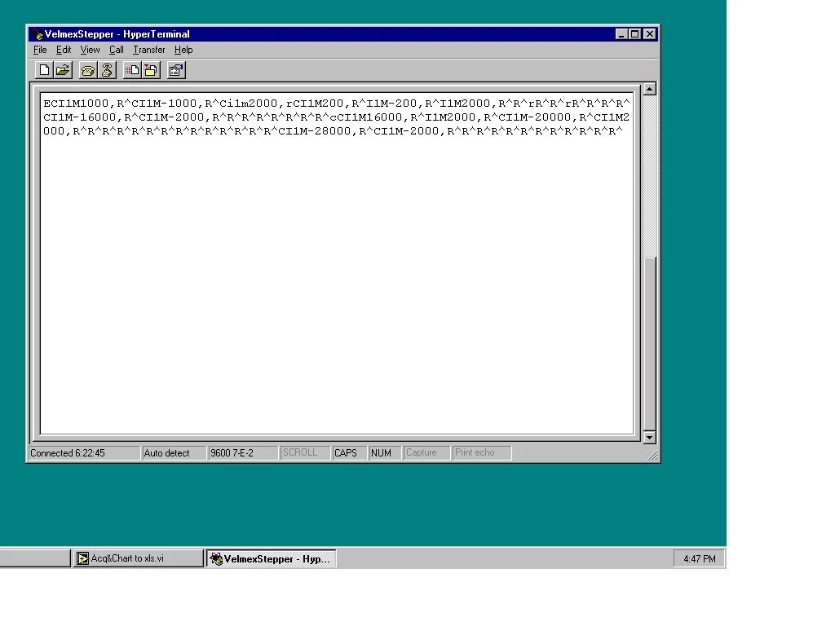Open the File menu
The image size is (835, 626).
point(40,50)
